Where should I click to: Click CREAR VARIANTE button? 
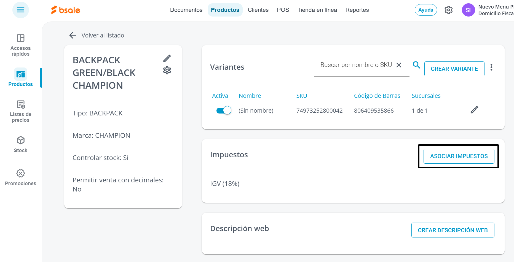pos(454,69)
